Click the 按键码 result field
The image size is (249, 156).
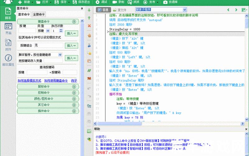click(70, 72)
